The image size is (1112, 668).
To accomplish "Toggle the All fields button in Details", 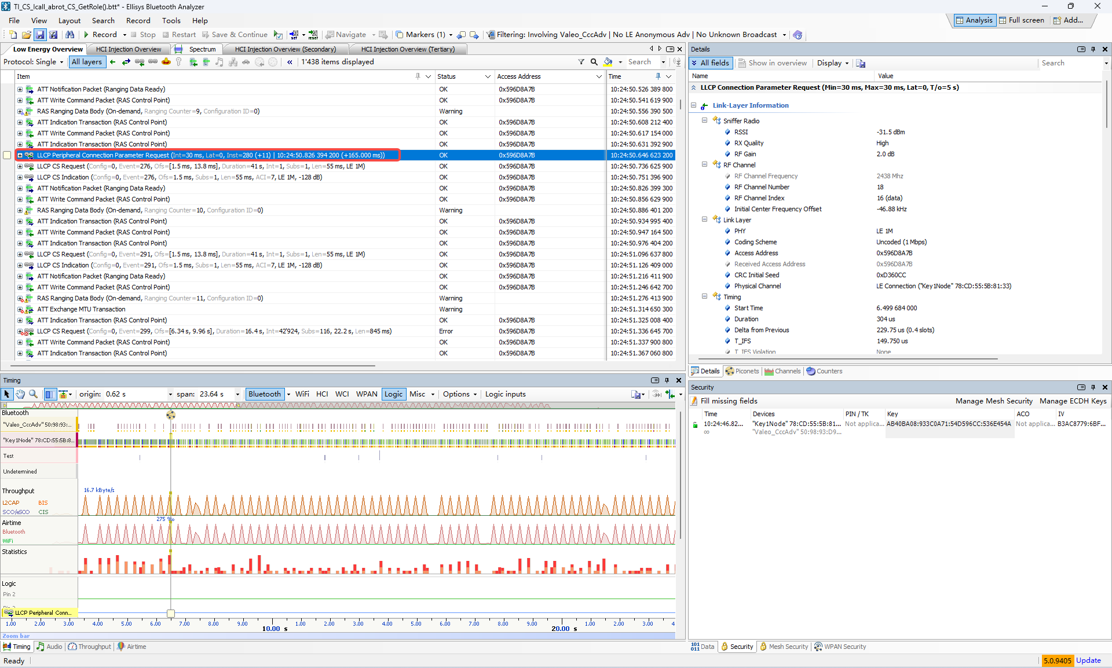I will pyautogui.click(x=711, y=63).
